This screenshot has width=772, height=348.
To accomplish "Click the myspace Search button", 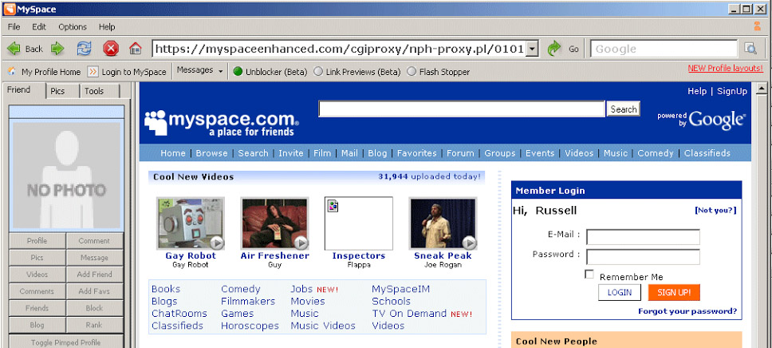I will coord(624,109).
